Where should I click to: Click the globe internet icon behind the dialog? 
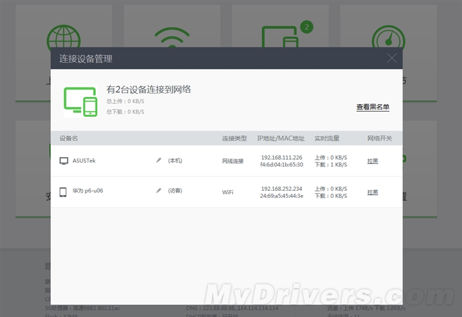64,35
